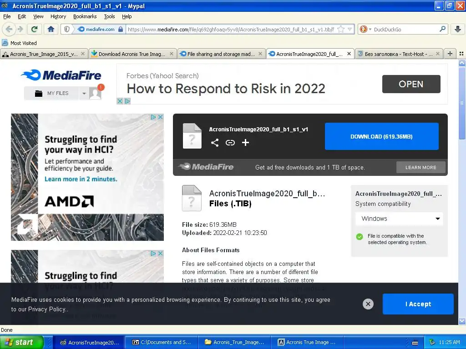Open the tracking protection shield icon
The image size is (466, 349).
click(x=67, y=29)
